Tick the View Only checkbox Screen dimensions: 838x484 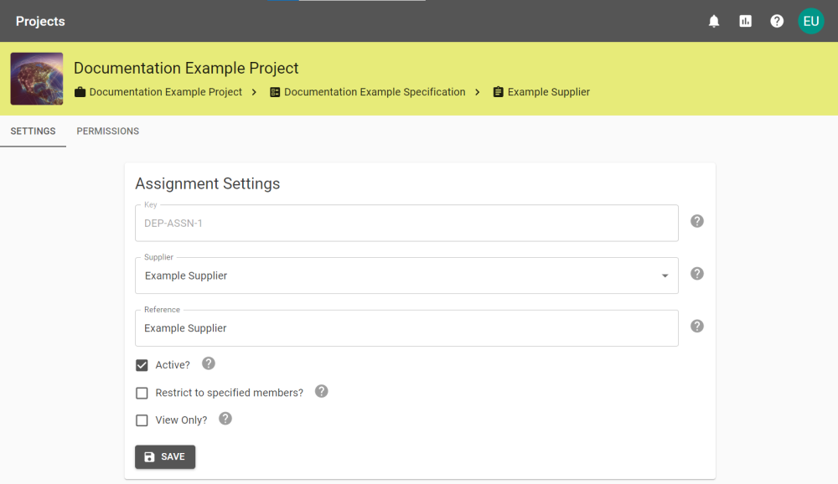(142, 420)
